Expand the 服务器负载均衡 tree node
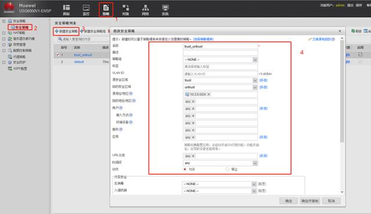371x214 pixels. click(4, 39)
